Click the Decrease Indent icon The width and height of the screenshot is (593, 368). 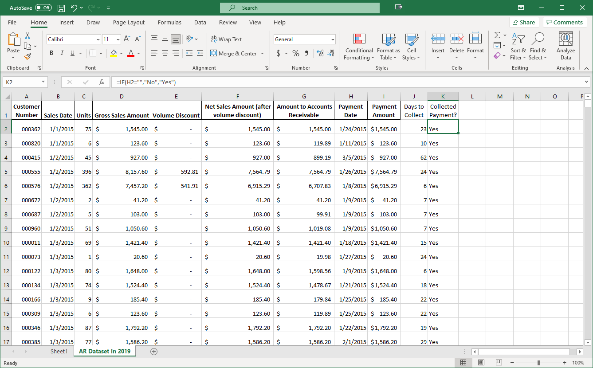[189, 53]
